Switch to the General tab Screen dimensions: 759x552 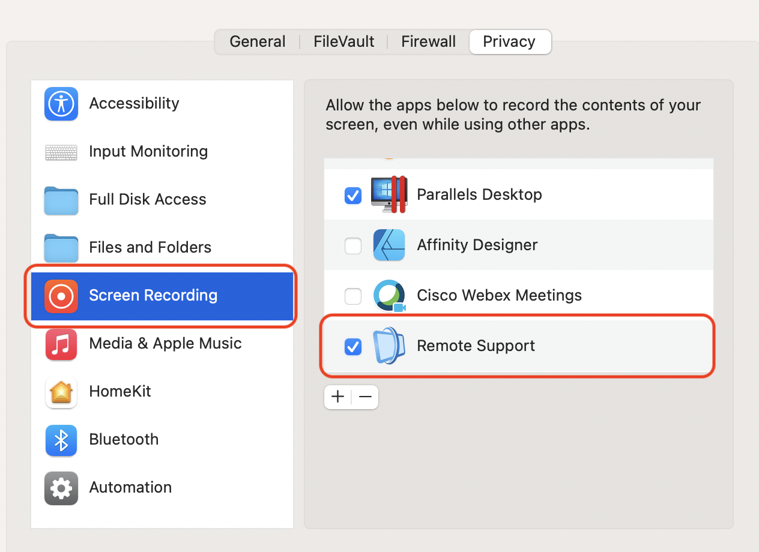(x=258, y=41)
